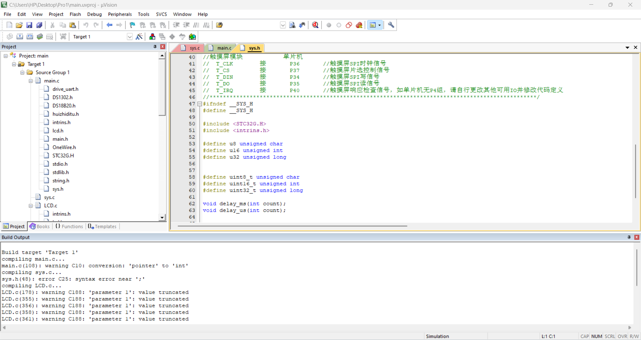Open the search text dropdown arrow
Image resolution: width=641 pixels, height=340 pixels.
click(283, 25)
